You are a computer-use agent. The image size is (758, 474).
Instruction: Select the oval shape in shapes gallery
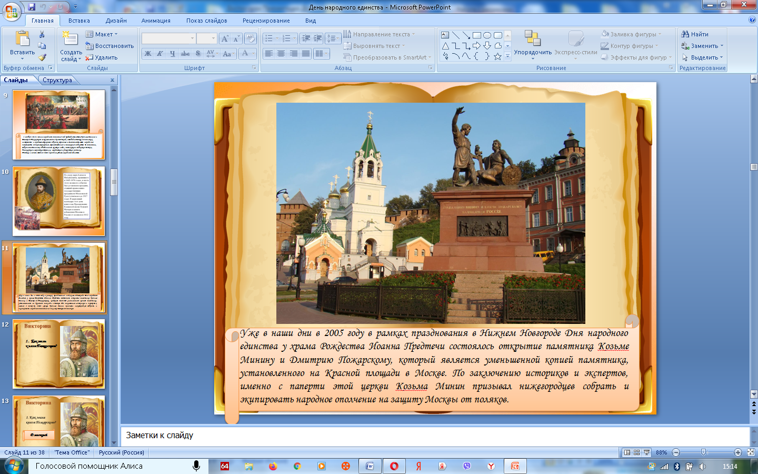pos(487,35)
